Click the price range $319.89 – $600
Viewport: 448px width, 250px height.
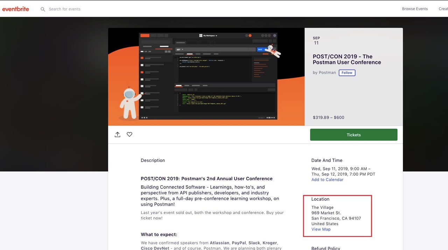329,117
